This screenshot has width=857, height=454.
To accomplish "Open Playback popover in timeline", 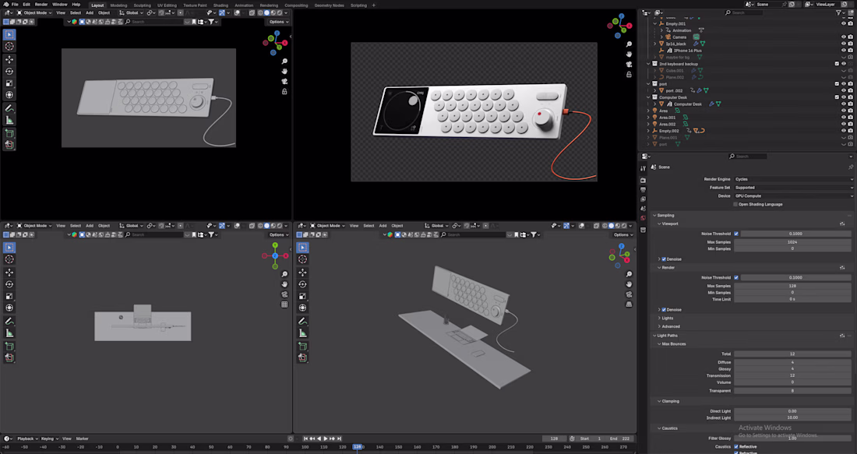I will click(x=26, y=438).
